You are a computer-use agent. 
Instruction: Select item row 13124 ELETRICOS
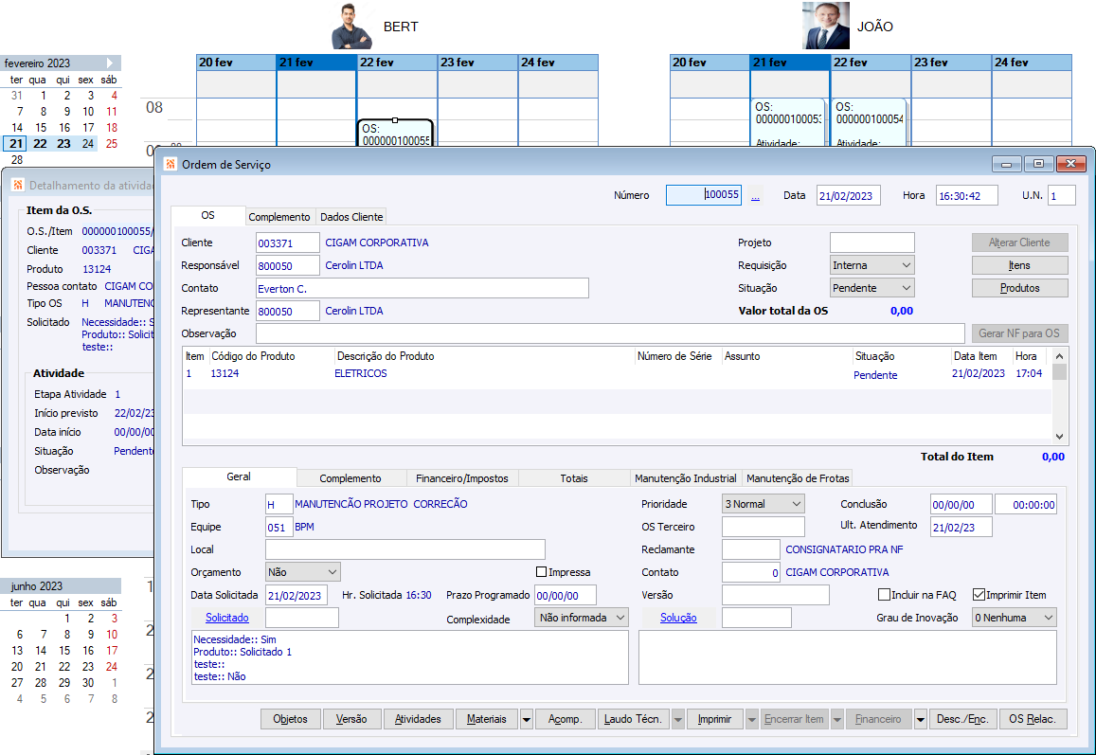coord(618,374)
